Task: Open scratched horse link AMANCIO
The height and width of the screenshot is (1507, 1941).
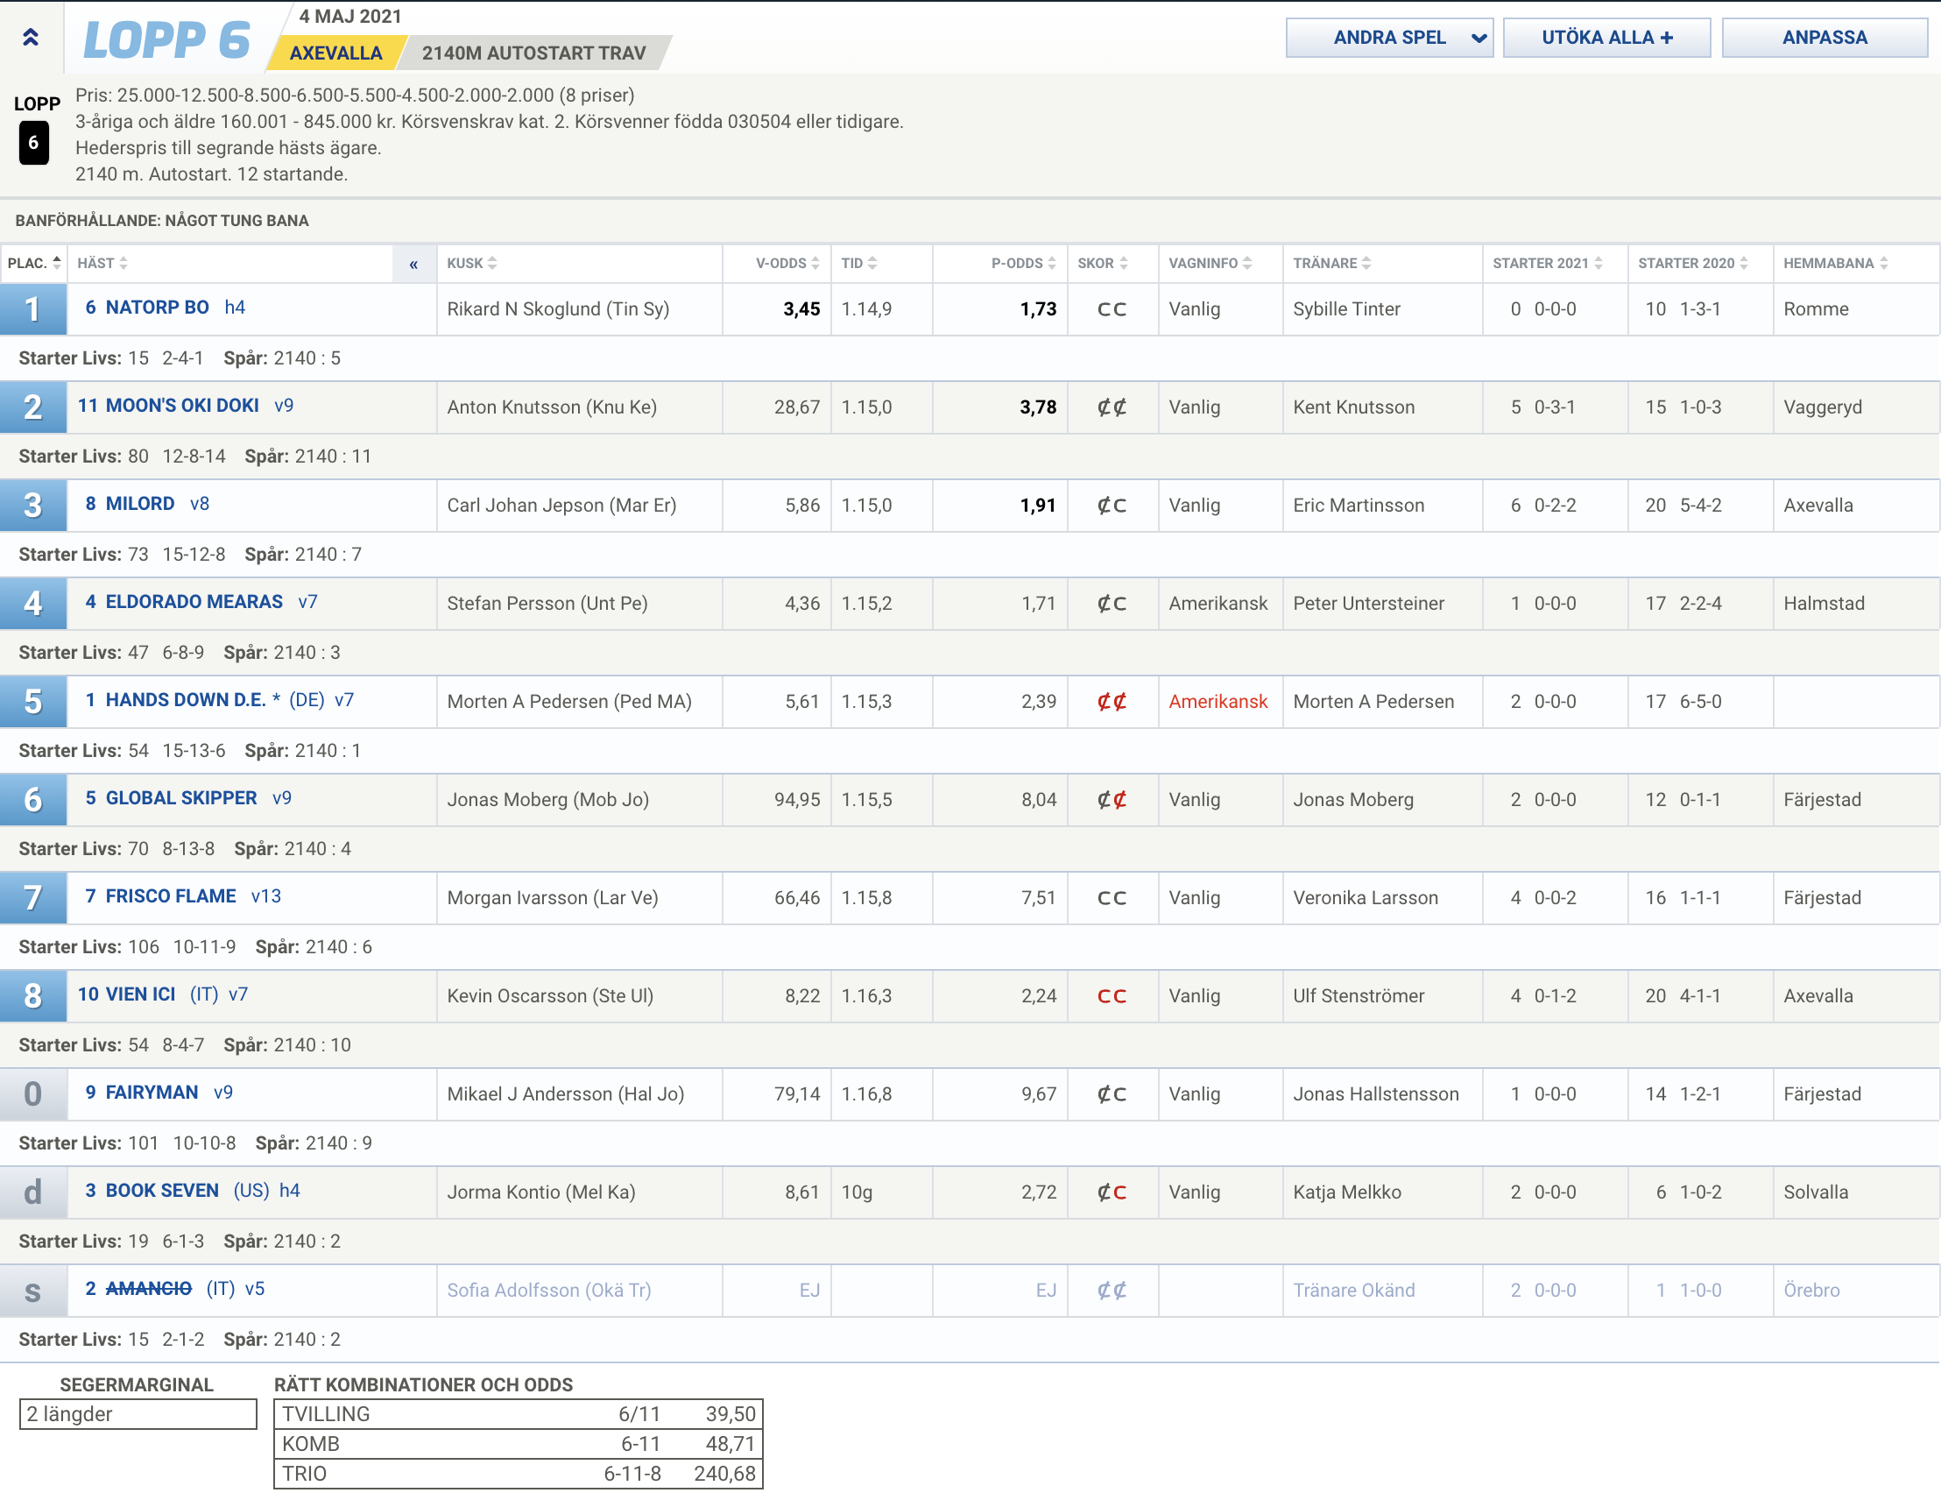Action: point(148,1289)
